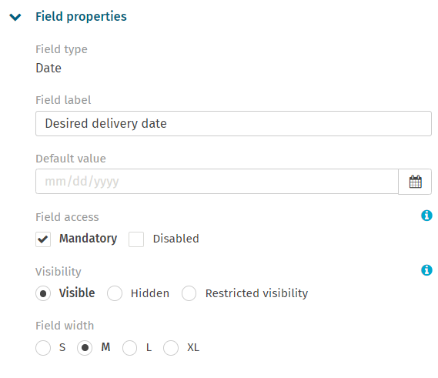Show the Visibility info icon
438x378 pixels.
click(x=426, y=270)
